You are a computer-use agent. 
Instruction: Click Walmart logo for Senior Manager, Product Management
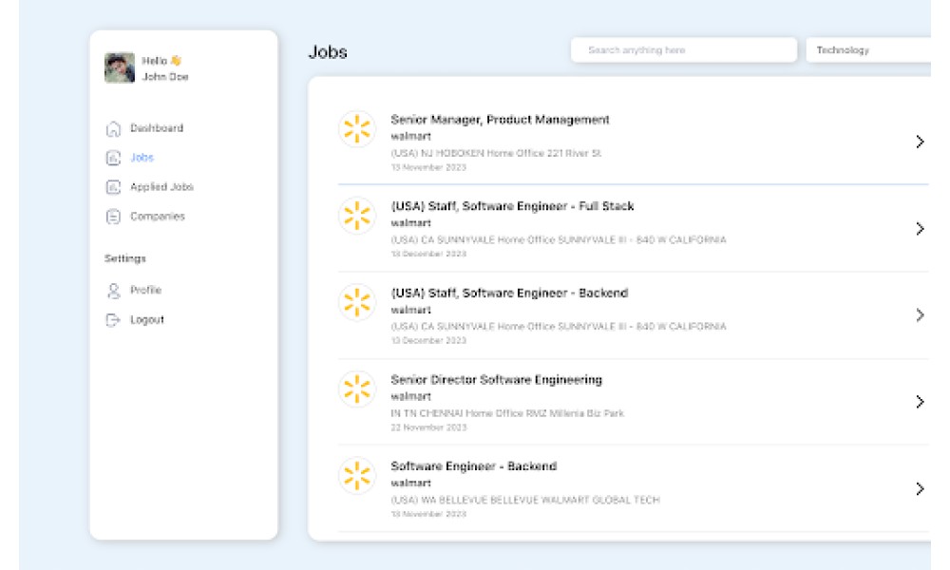pos(357,129)
